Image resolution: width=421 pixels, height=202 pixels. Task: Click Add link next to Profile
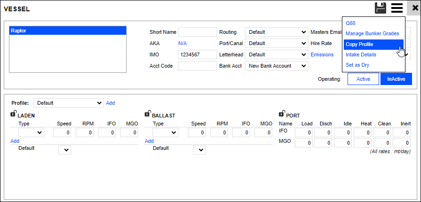110,103
